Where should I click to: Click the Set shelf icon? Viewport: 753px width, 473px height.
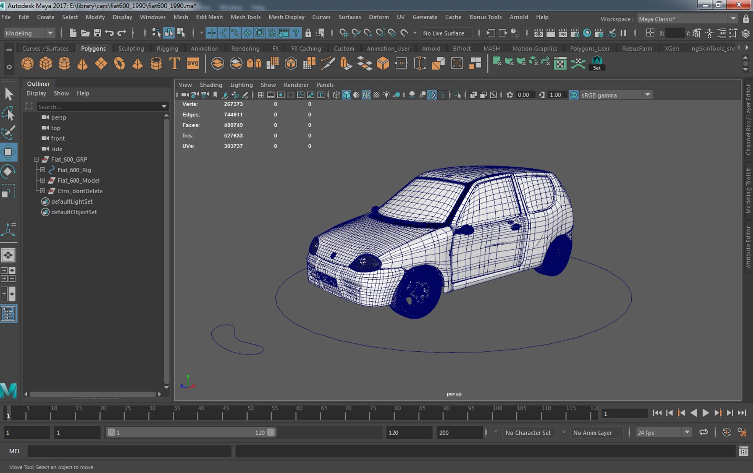pyautogui.click(x=597, y=64)
